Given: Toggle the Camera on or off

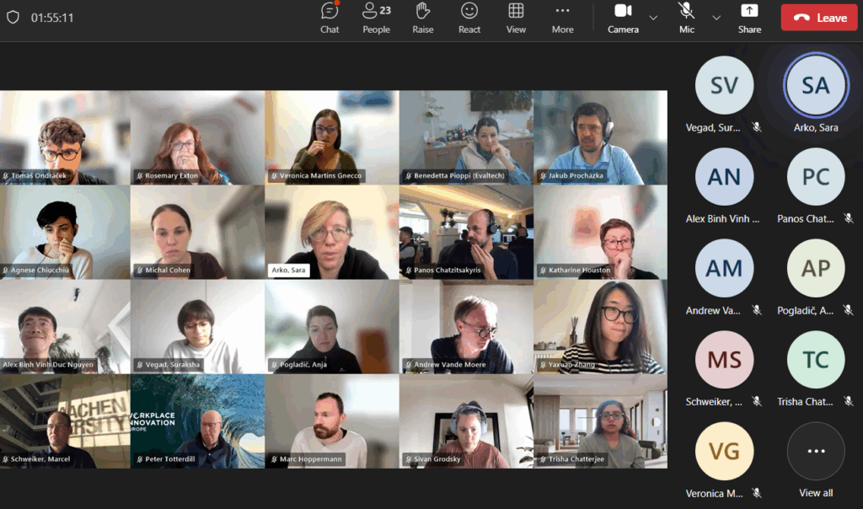Looking at the screenshot, I should point(623,18).
